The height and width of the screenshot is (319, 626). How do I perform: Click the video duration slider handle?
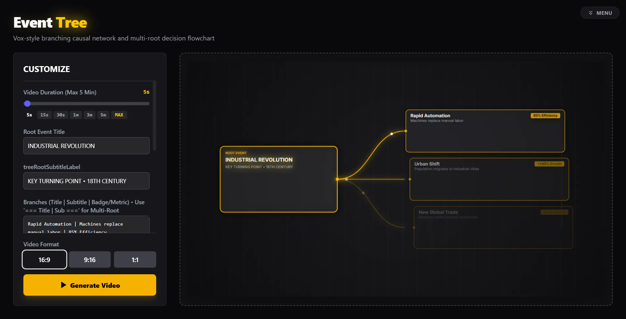pos(27,104)
